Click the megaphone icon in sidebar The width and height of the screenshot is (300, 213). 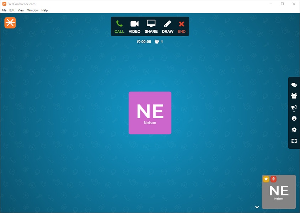294,107
